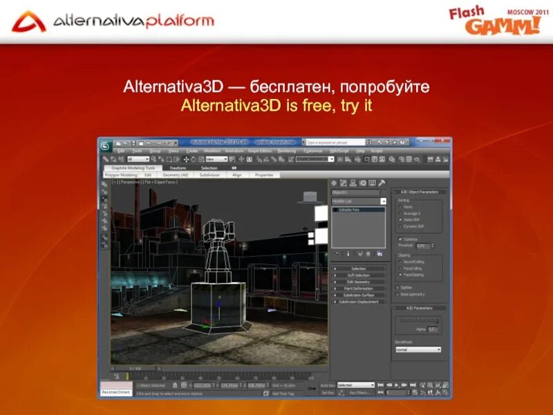Screen dimensions: 553x415
Task: Click the Render teapot icon in toolbar
Action: (417, 160)
